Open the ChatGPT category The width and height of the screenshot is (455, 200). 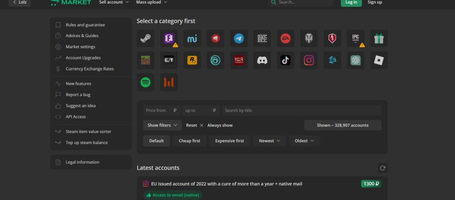pyautogui.click(x=356, y=60)
